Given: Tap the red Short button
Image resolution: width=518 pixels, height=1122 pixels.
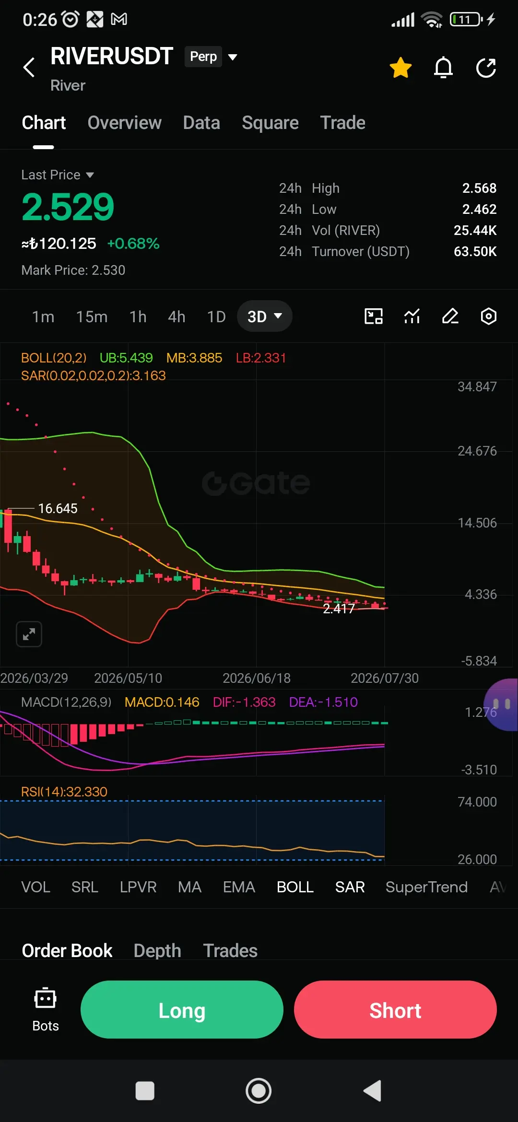Looking at the screenshot, I should click(395, 1009).
